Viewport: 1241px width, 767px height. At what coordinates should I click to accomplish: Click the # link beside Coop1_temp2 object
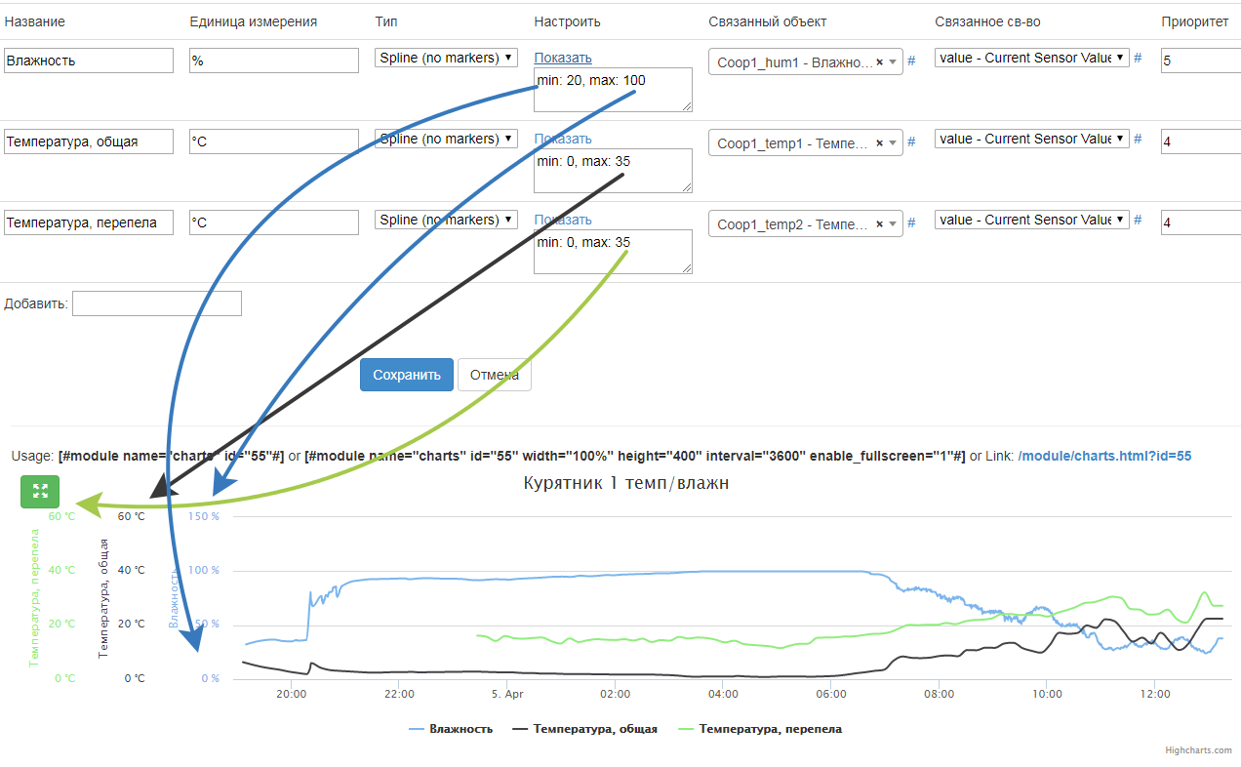[x=911, y=222]
